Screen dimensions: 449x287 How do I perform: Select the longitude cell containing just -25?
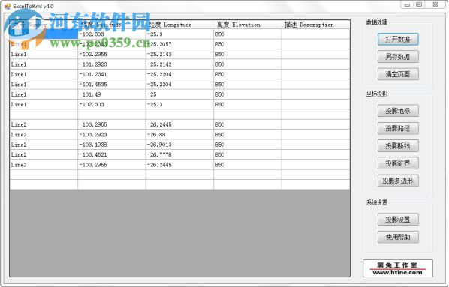tap(179, 94)
